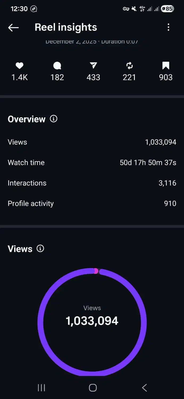Tap the back arrow in header

click(x=13, y=27)
